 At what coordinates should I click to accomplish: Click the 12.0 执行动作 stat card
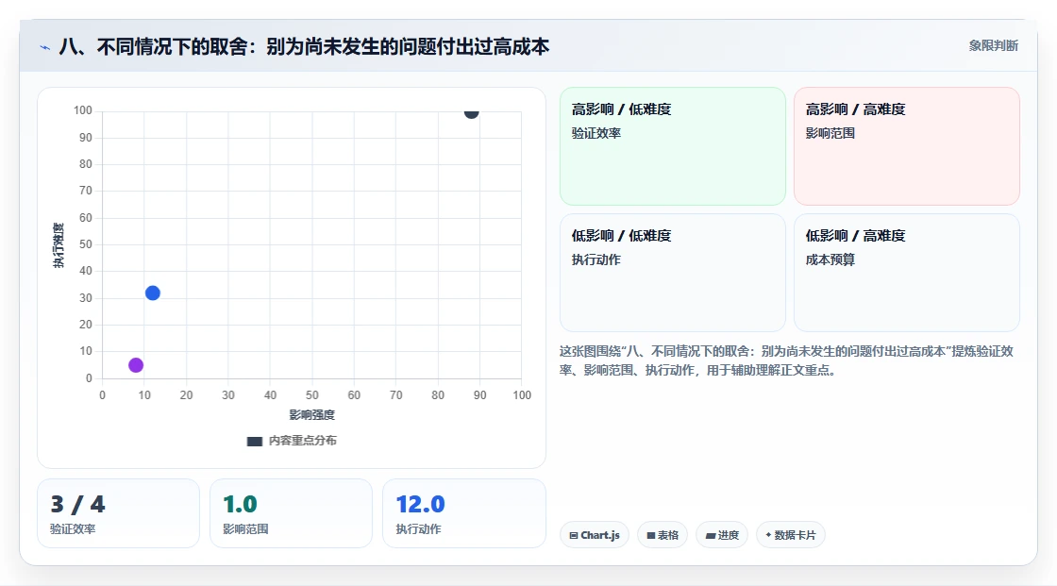click(463, 514)
